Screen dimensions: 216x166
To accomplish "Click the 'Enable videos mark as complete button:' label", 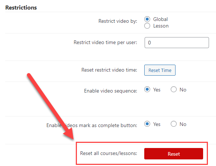I will tap(92, 125).
